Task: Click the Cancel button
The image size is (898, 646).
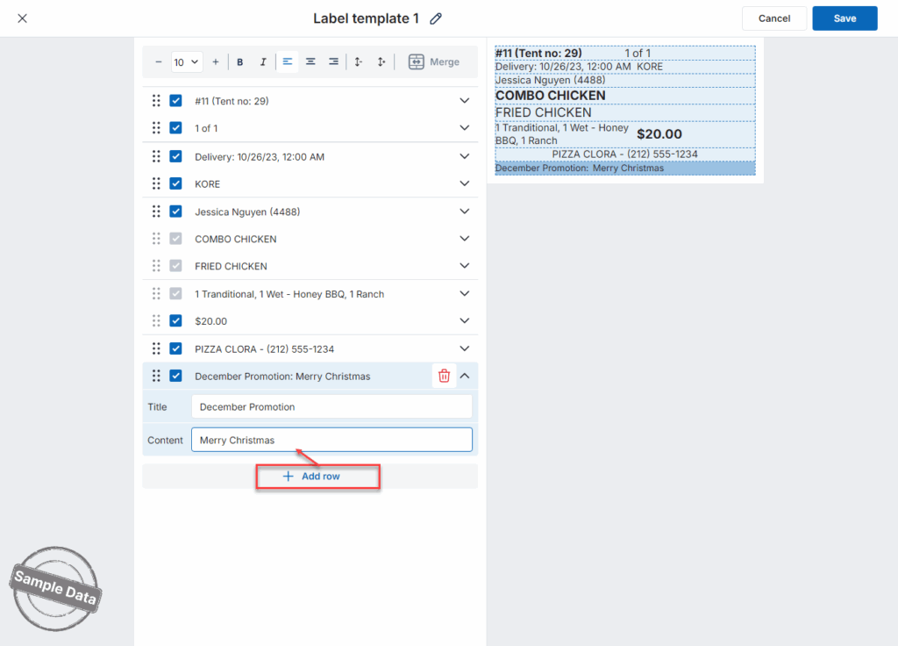Action: (774, 18)
